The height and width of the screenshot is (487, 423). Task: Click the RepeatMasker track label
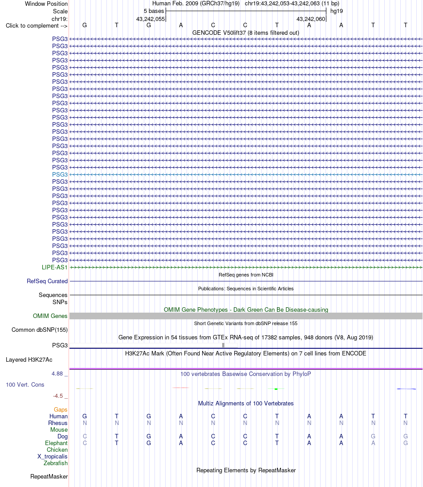[49, 476]
